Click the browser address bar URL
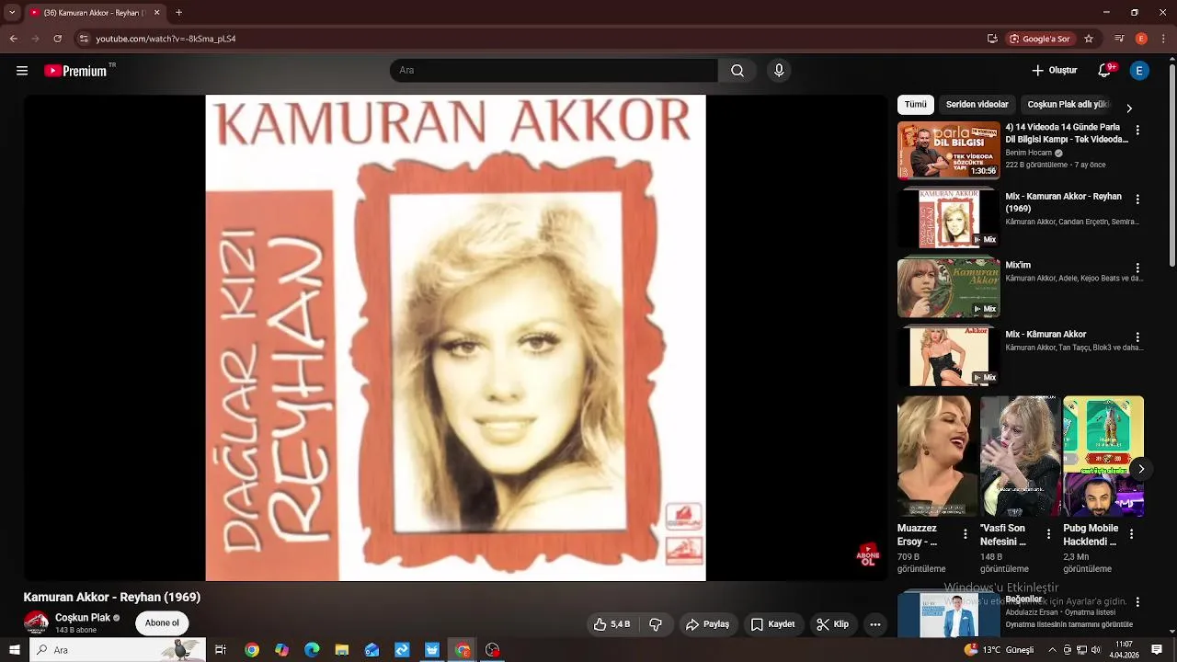Screen dimensions: 1177x662 tap(166, 39)
